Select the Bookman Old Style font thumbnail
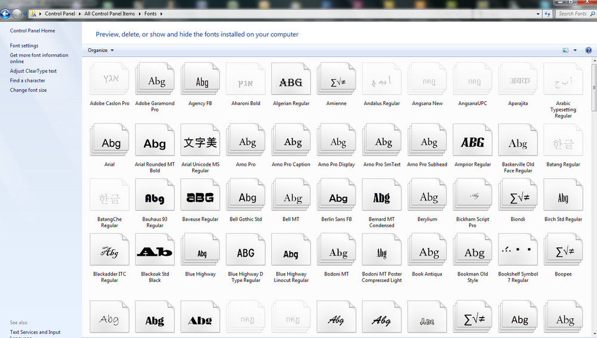Viewport: 597px width, 338px height. pos(472,249)
